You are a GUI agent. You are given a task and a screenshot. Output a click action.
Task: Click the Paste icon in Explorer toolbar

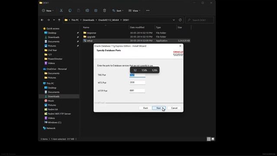pyautogui.click(x=78, y=10)
